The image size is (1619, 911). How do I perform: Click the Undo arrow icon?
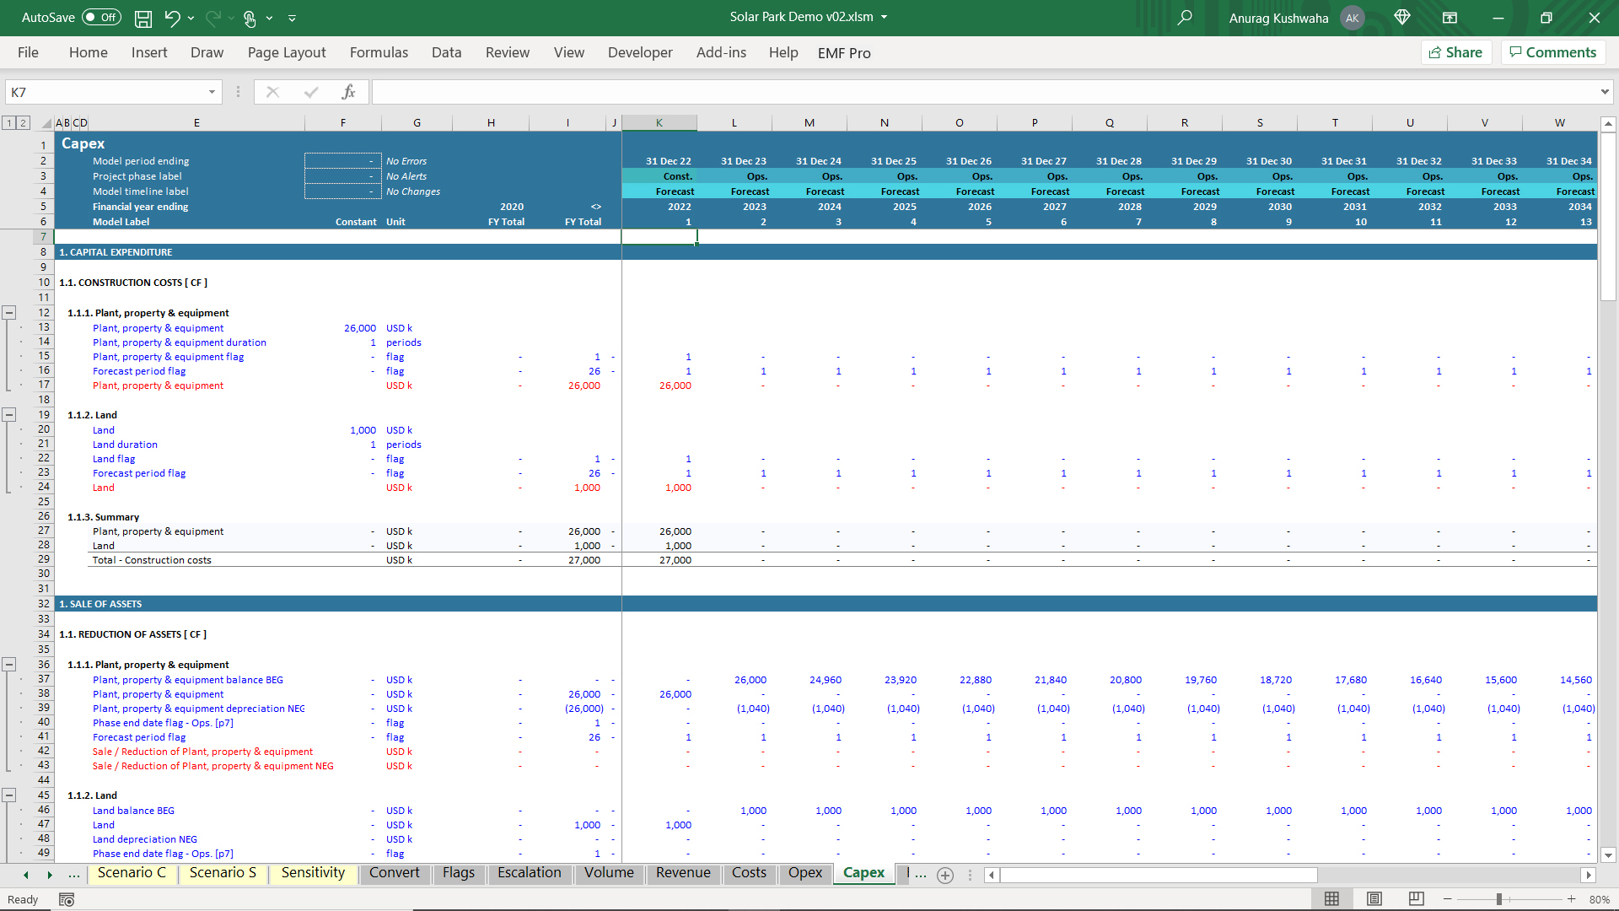[172, 18]
